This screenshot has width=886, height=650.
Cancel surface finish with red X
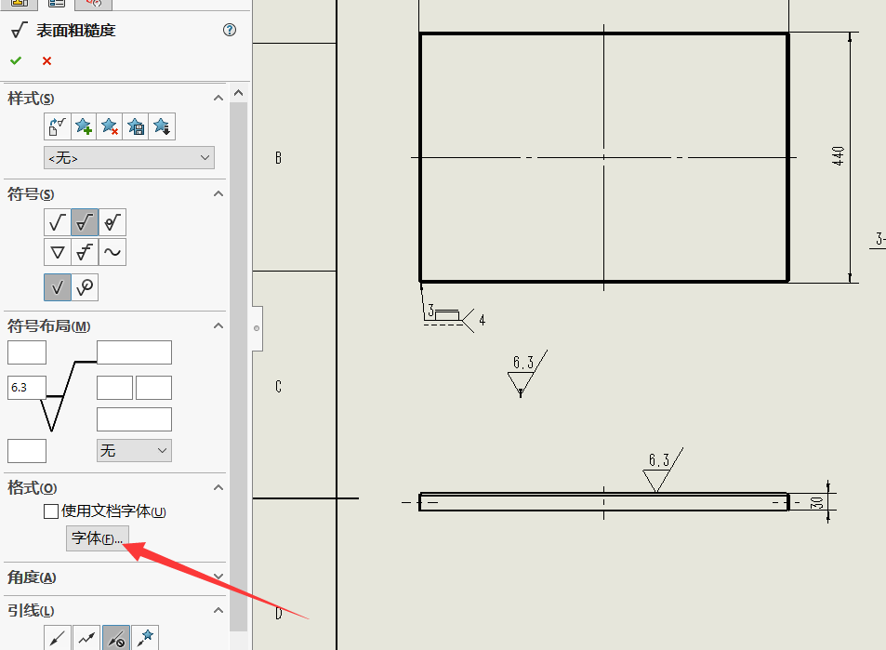tap(46, 60)
